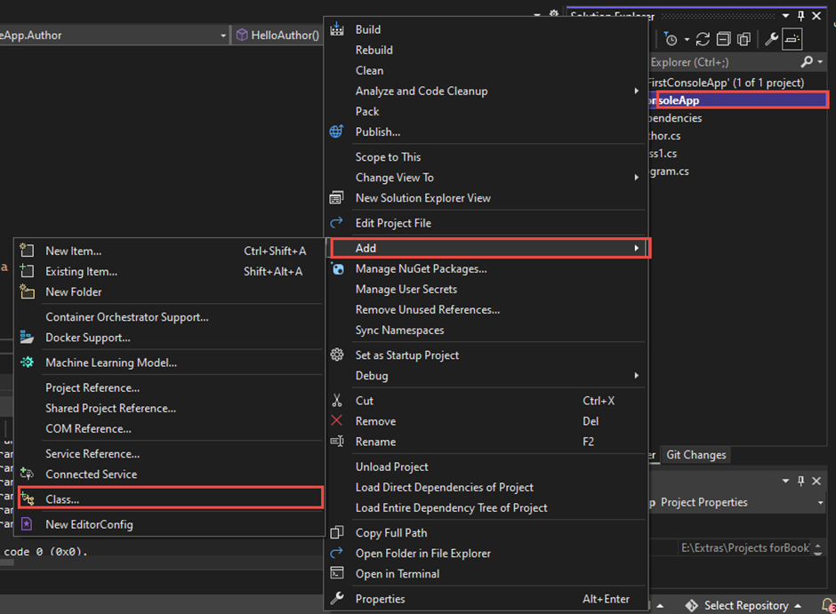This screenshot has height=614, width=836.
Task: Choose Build from the context menu
Action: tap(369, 28)
